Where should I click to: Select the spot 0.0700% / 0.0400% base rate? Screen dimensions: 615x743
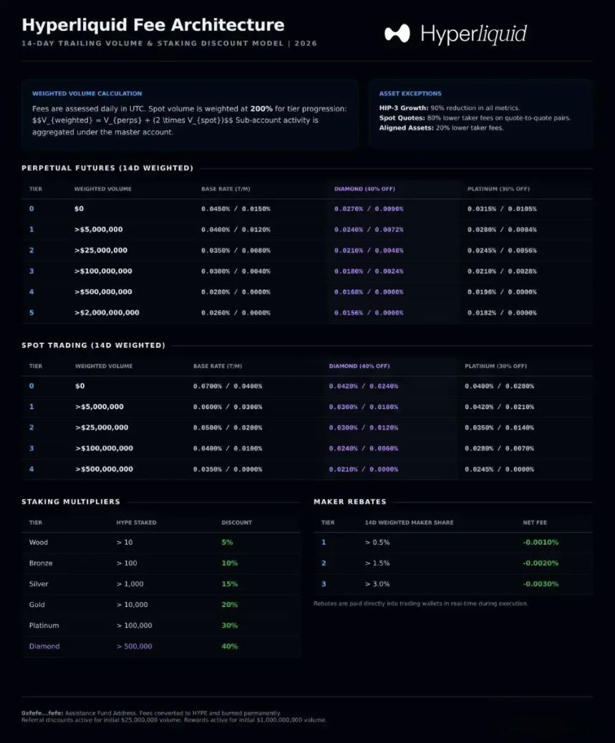pyautogui.click(x=228, y=387)
